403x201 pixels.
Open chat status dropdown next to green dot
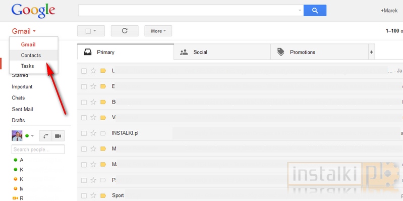coord(32,136)
